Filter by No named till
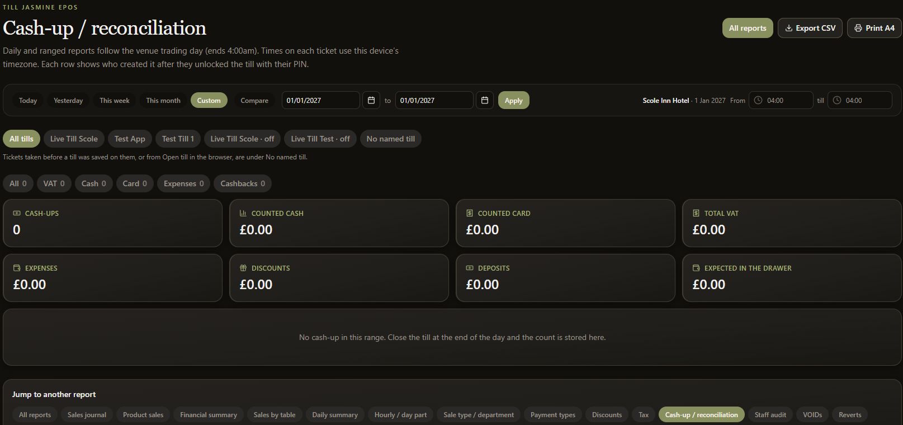 point(391,139)
